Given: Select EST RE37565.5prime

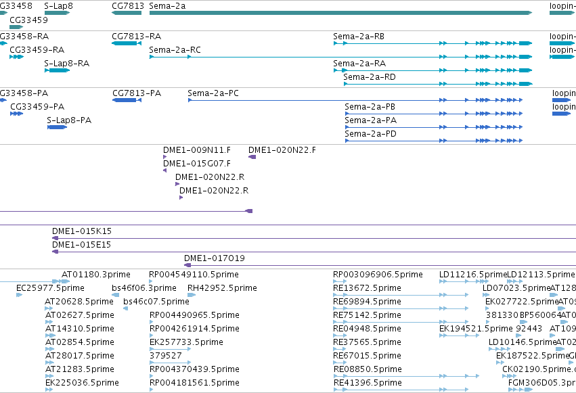Looking at the screenshot, I should coord(340,349).
